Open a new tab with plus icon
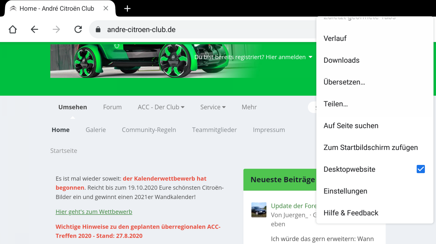436x244 pixels. pyautogui.click(x=127, y=9)
